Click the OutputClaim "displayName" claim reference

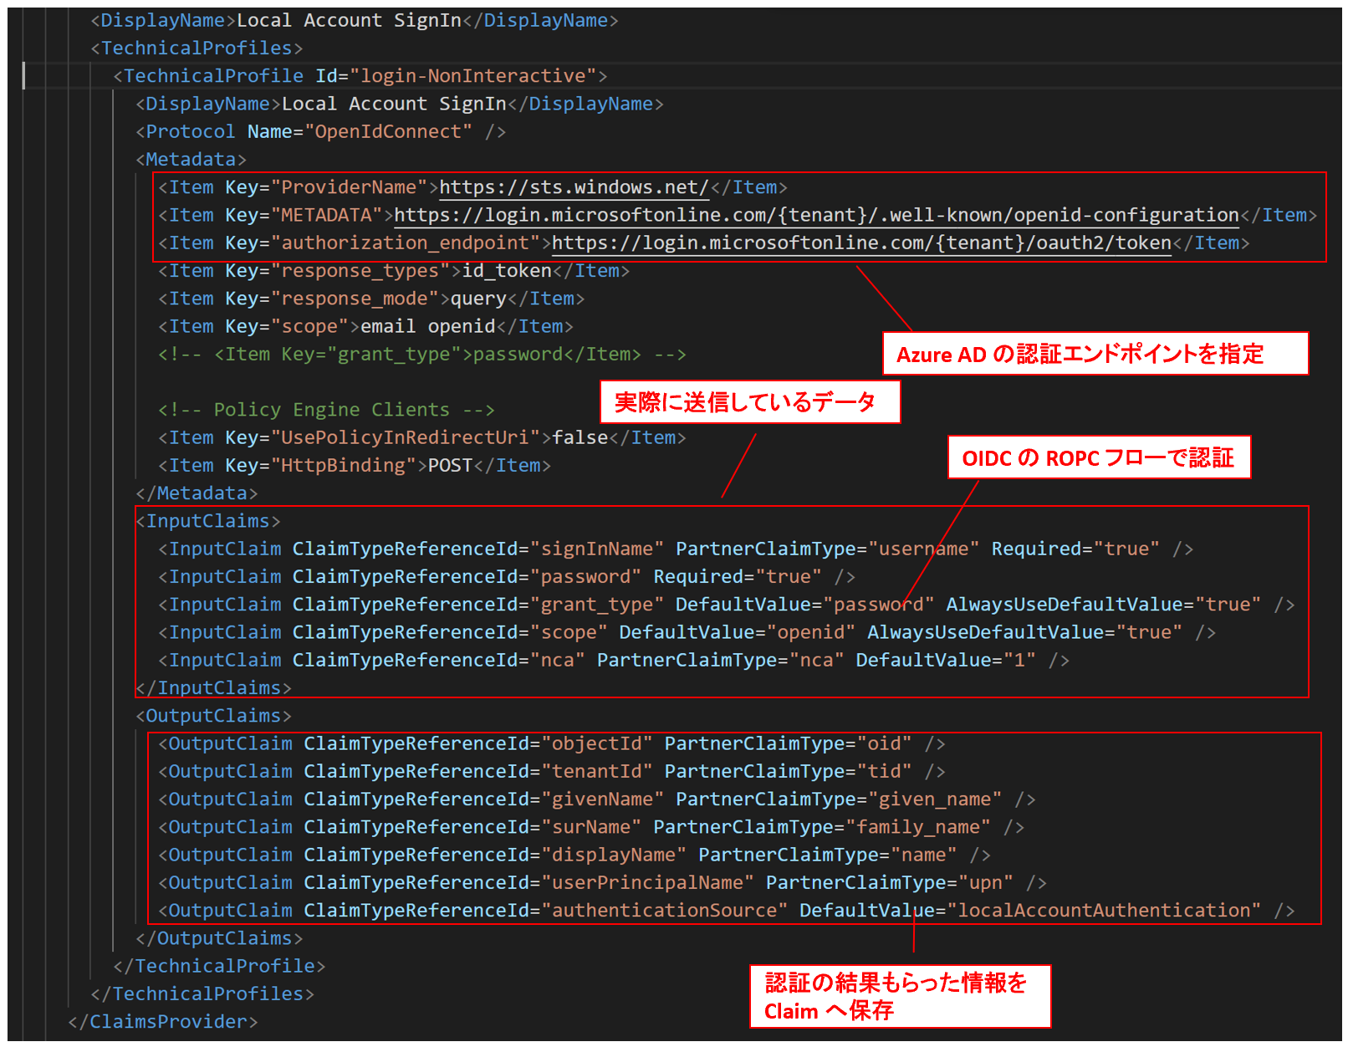pos(614,855)
